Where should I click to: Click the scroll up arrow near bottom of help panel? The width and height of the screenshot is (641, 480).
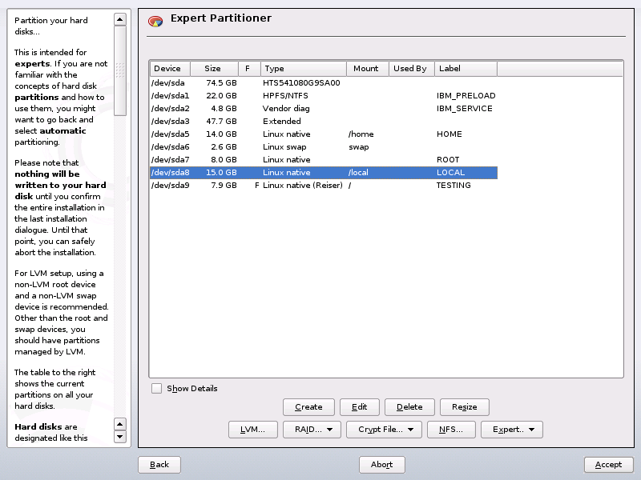[x=119, y=424]
